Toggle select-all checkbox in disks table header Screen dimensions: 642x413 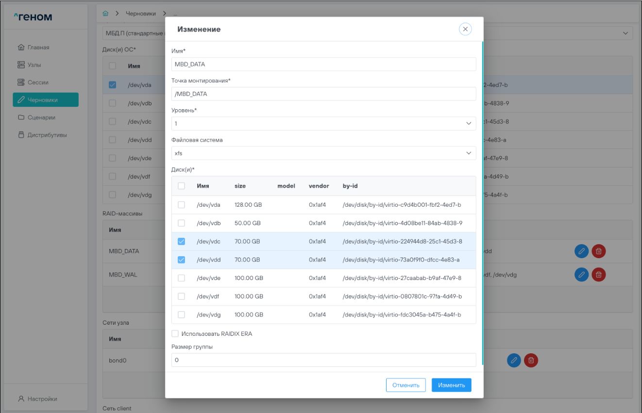pyautogui.click(x=181, y=186)
